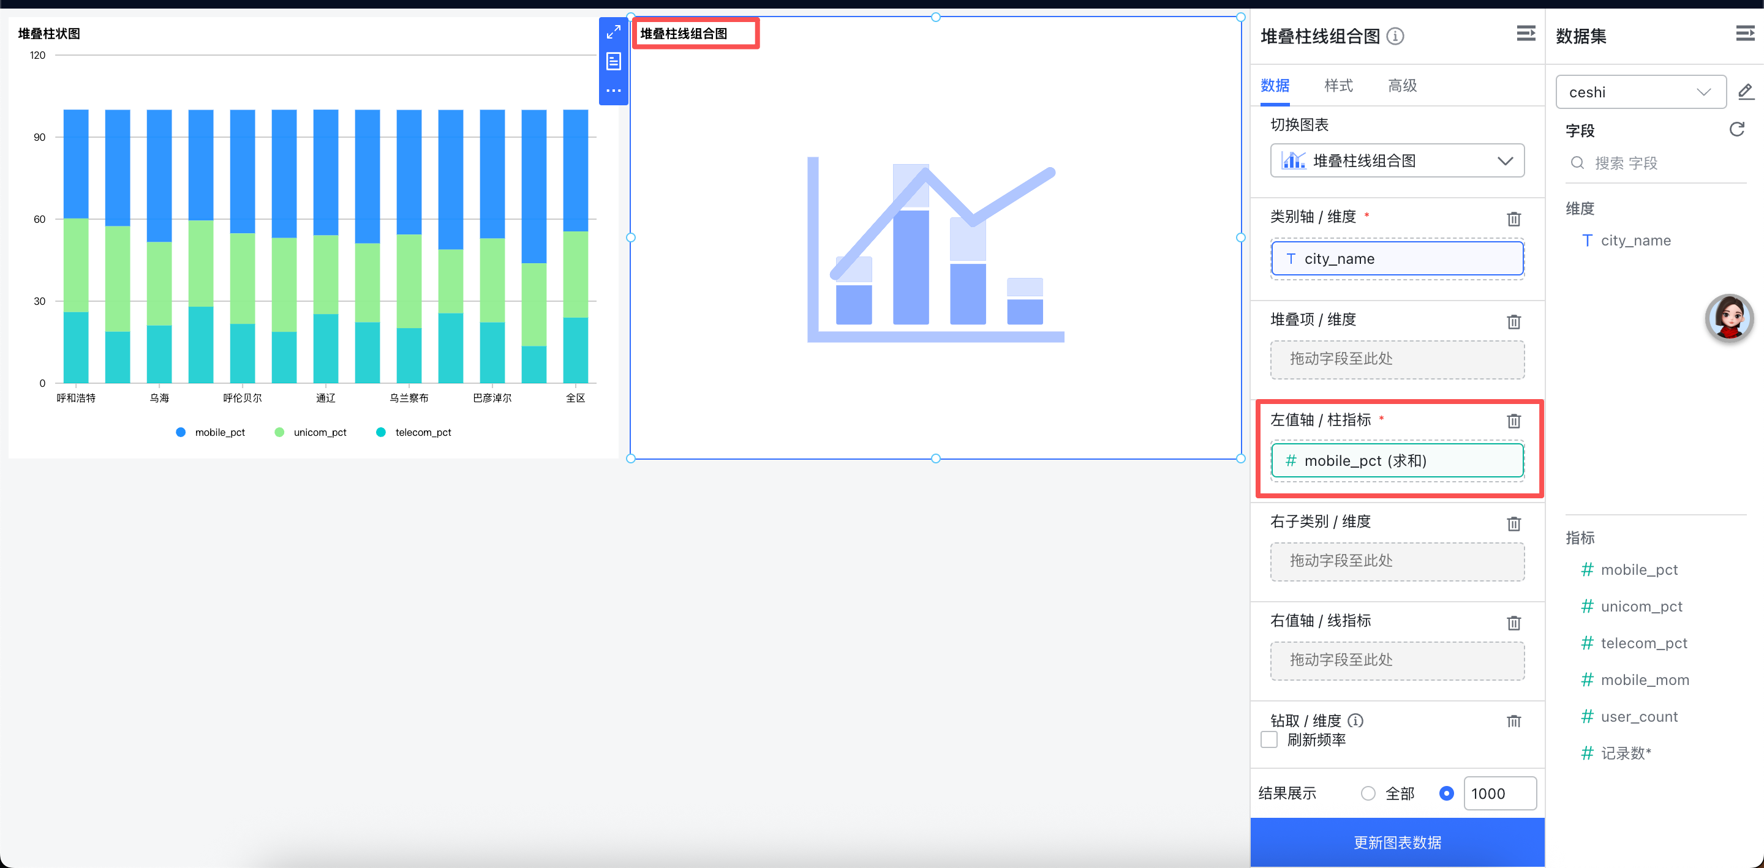The image size is (1764, 868).
Task: Click trash icon for 左值轴 / 柱指标
Action: [x=1513, y=421]
